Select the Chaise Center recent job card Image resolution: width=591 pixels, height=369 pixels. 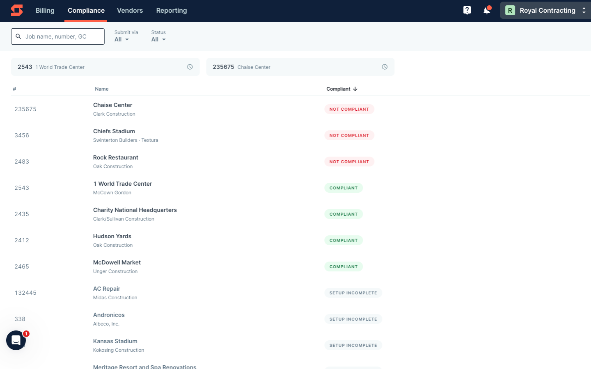point(287,66)
